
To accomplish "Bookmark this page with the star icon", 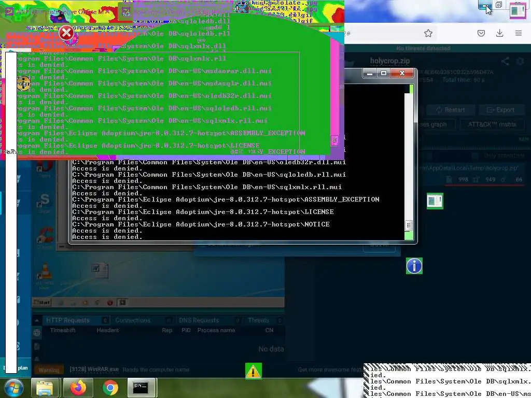I will click(x=428, y=33).
